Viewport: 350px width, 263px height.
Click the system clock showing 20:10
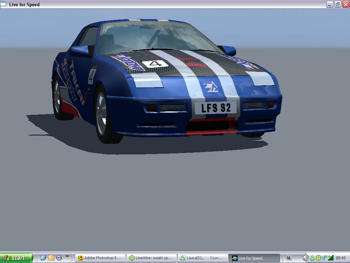pos(340,258)
